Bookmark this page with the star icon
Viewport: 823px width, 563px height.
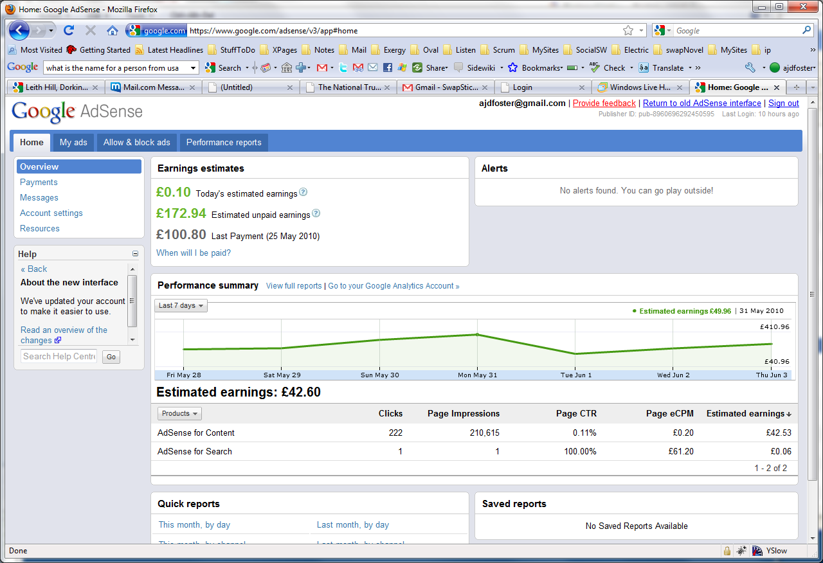coord(628,30)
